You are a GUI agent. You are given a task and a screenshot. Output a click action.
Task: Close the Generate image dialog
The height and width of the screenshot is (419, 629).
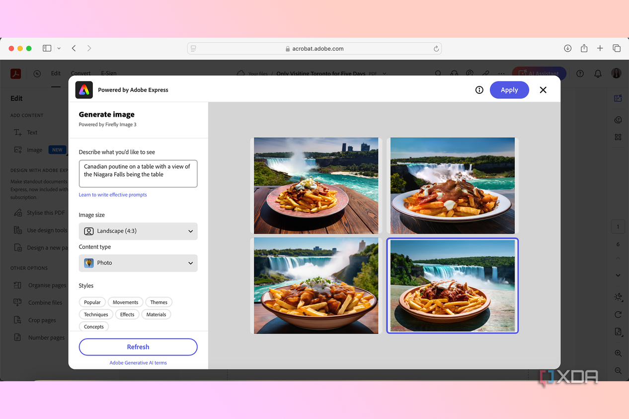click(x=543, y=90)
